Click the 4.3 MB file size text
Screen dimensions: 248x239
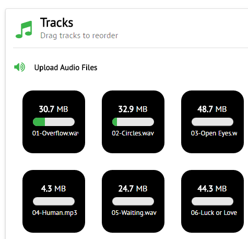[54, 189]
